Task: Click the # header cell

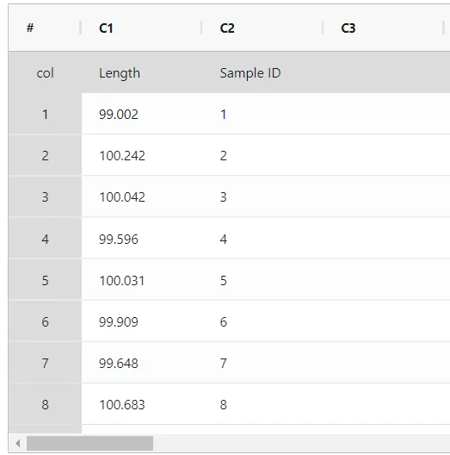Action: pyautogui.click(x=45, y=28)
